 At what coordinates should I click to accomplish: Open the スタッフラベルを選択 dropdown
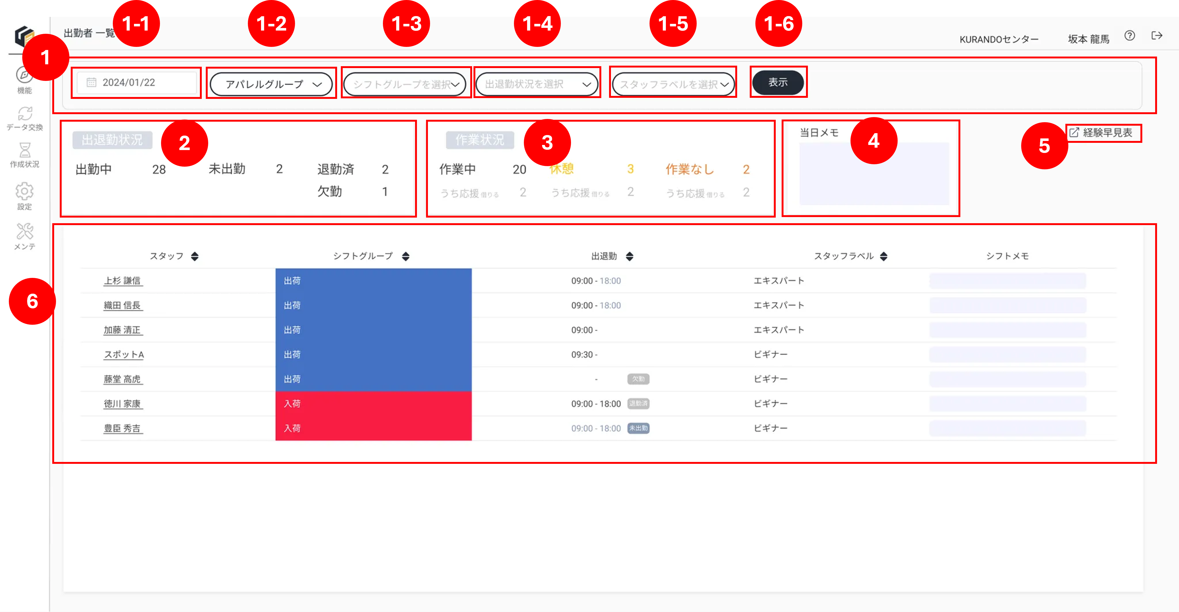click(673, 84)
